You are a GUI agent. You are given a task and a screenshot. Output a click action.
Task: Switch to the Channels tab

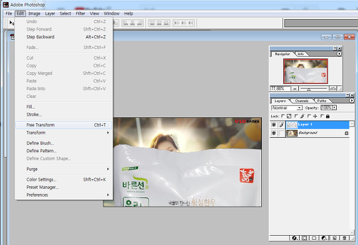click(x=302, y=101)
